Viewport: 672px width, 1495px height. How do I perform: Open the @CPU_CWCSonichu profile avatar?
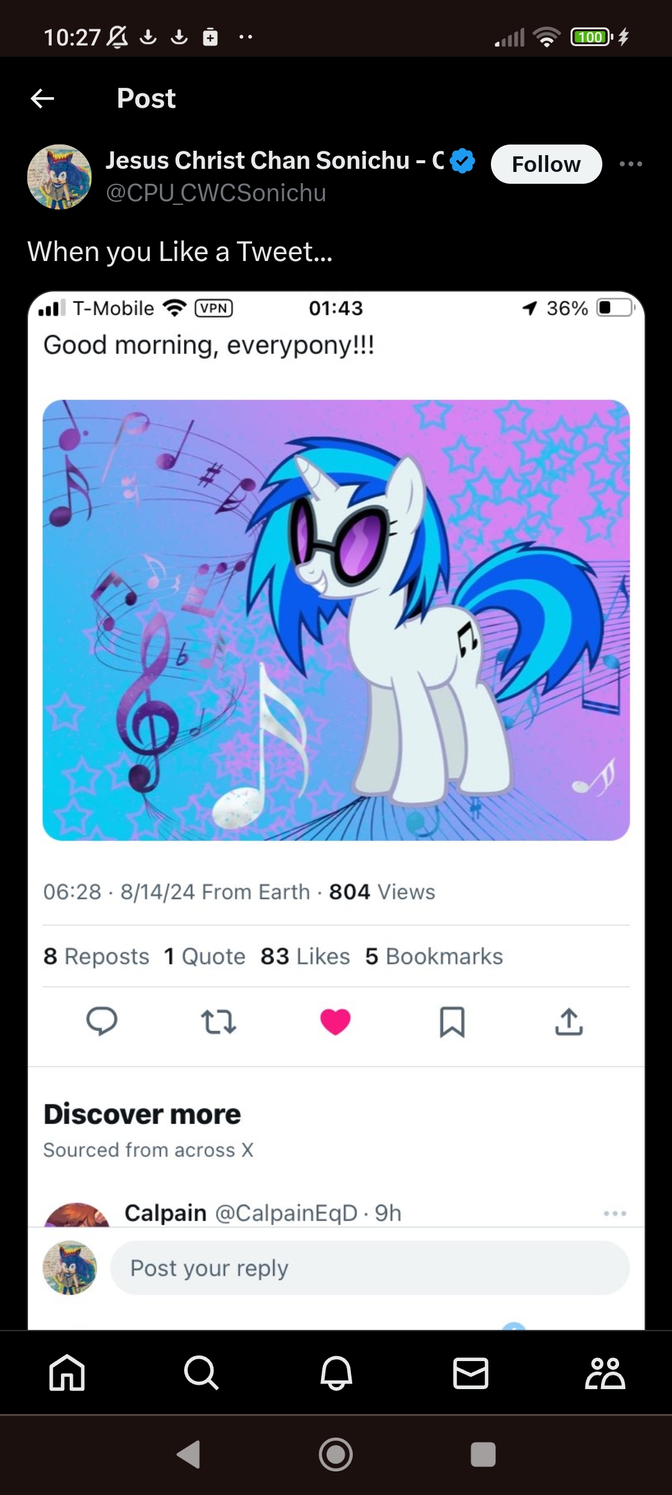[x=59, y=177]
